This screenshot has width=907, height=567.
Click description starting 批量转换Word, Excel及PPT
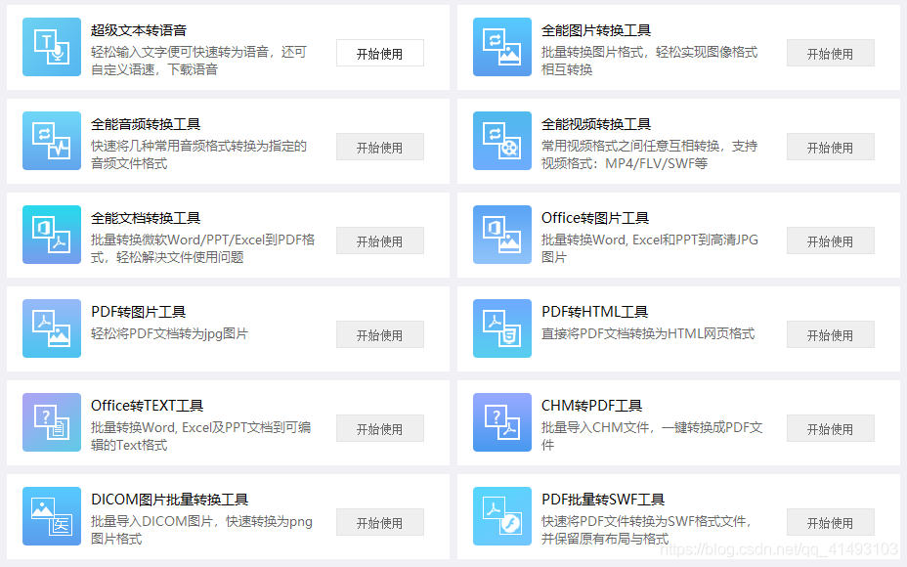point(200,436)
